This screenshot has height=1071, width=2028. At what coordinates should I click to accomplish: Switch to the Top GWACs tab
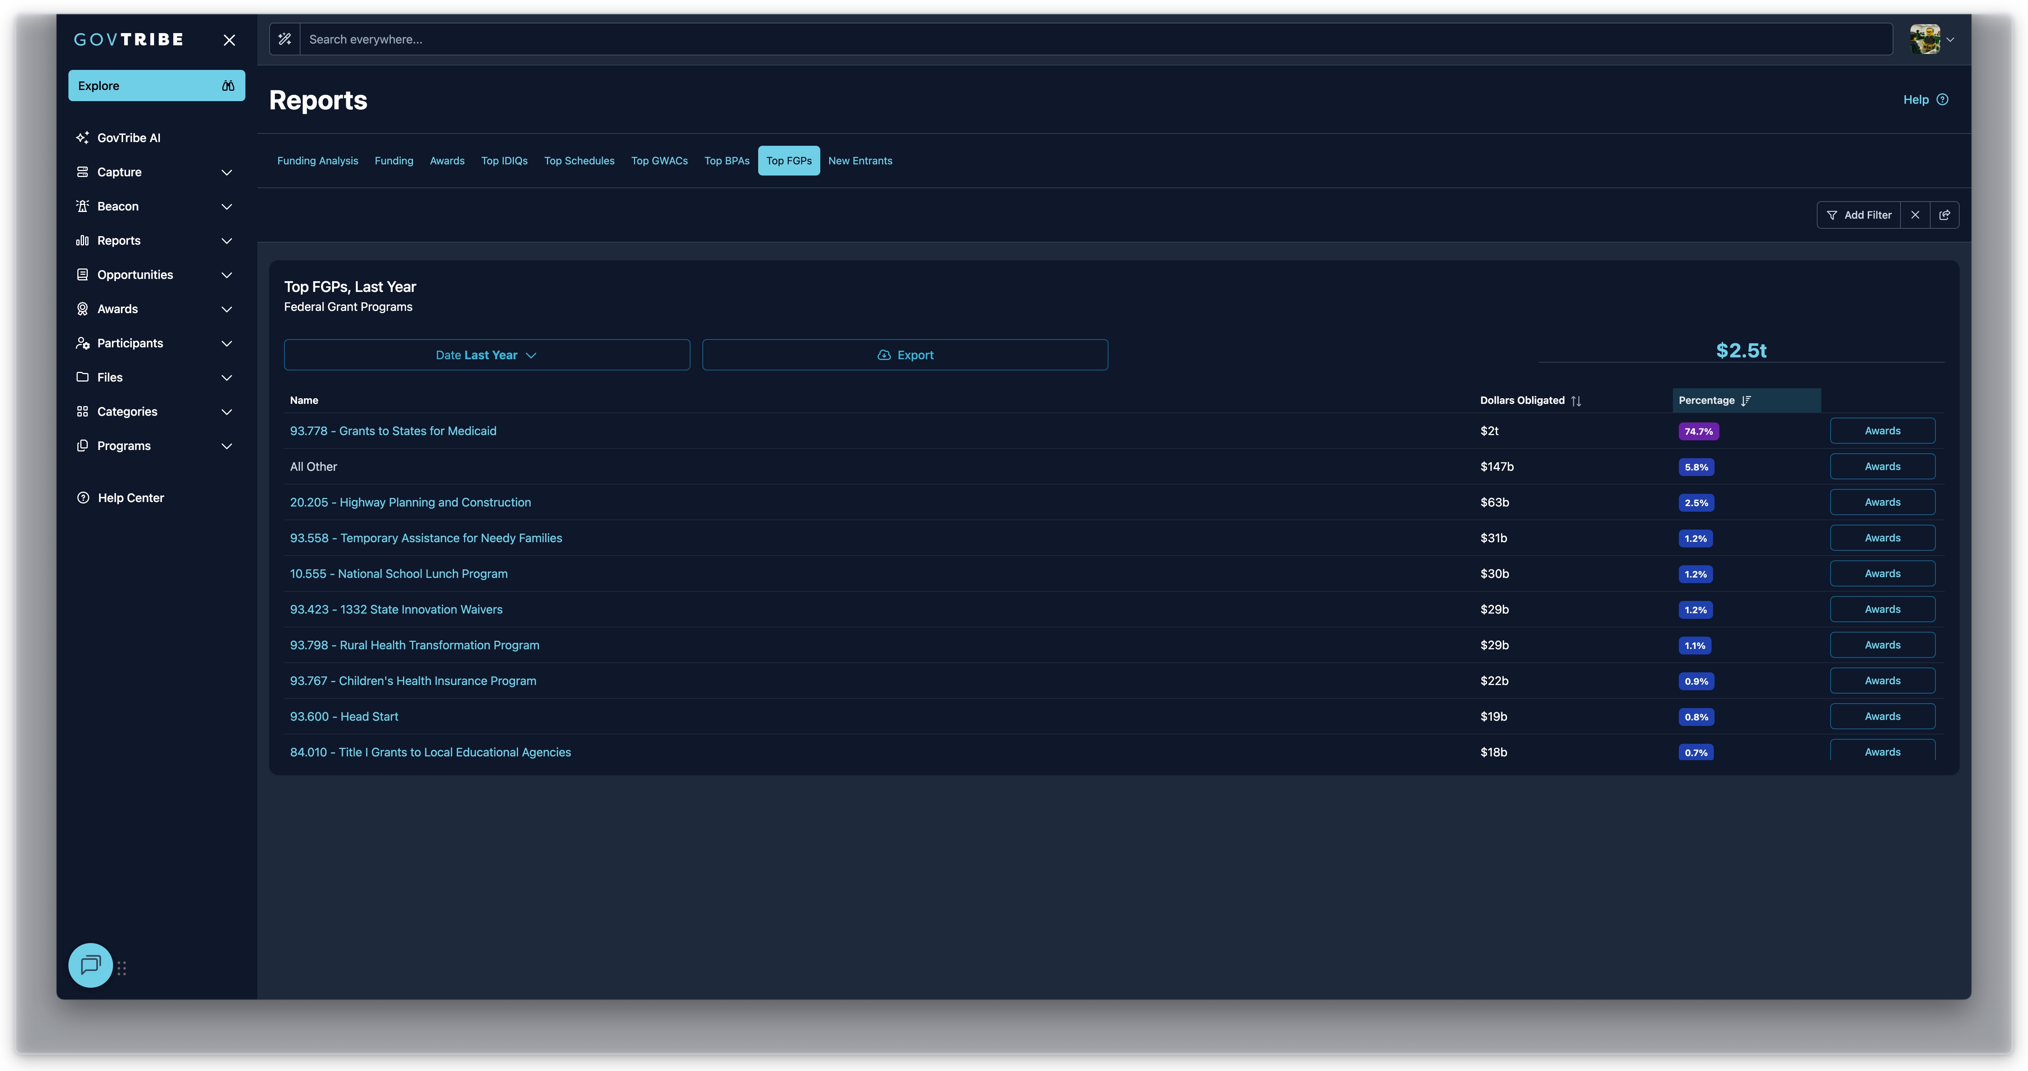(x=660, y=161)
